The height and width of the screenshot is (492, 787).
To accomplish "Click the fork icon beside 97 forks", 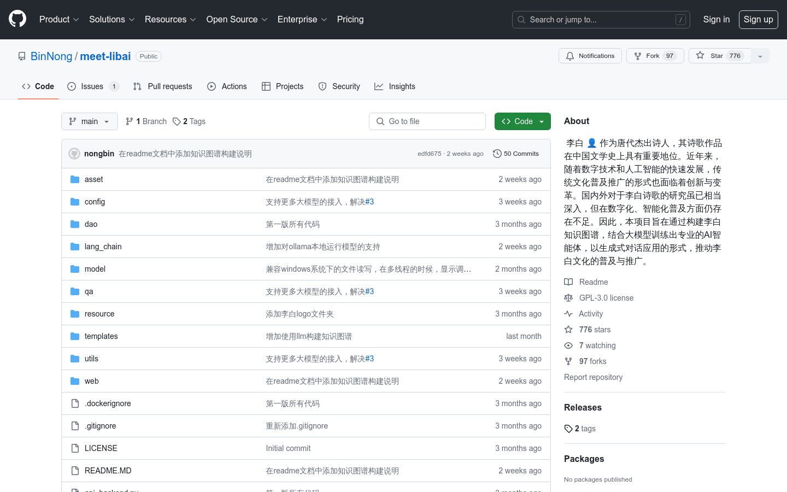I will coord(568,361).
